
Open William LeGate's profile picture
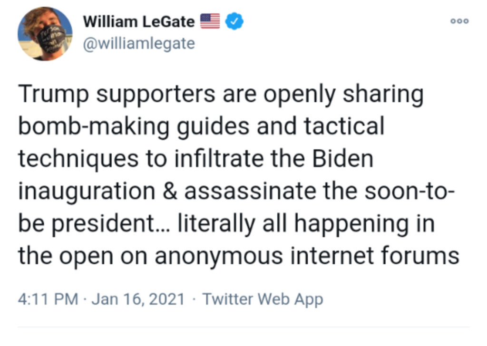[45, 34]
